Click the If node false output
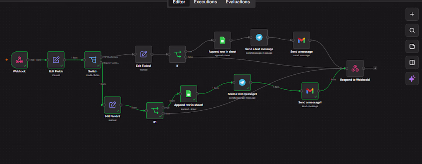 [x=186, y=57]
